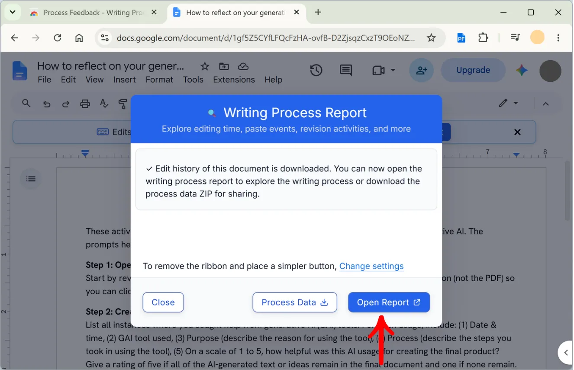Open the Tools menu
This screenshot has width=574, height=370.
click(193, 80)
